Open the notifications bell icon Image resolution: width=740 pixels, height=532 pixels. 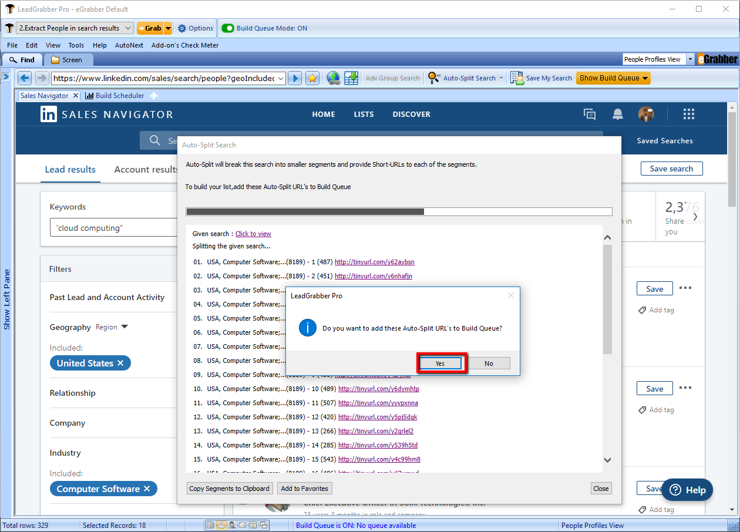click(618, 115)
